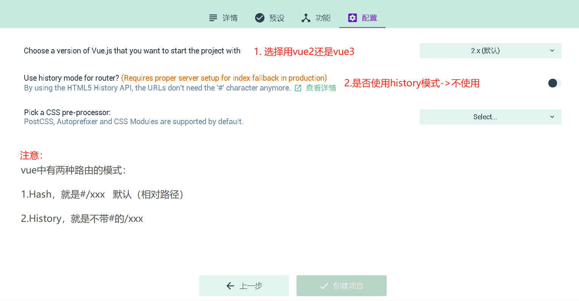Click the 创建项目 create project button
Image resolution: width=579 pixels, height=301 pixels.
[x=342, y=285]
